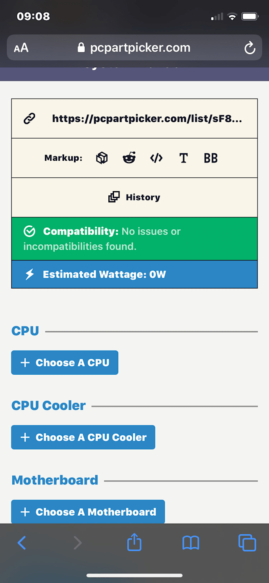The width and height of the screenshot is (269, 583).
Task: Expand the CPU section header
Action: click(x=25, y=331)
